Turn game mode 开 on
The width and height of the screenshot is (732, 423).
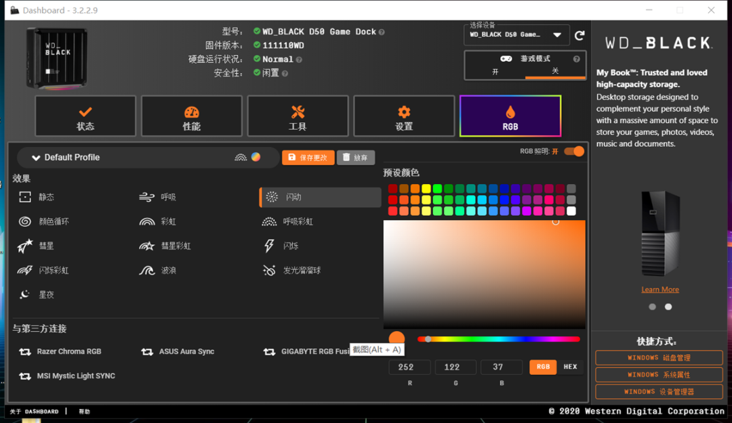coord(495,71)
